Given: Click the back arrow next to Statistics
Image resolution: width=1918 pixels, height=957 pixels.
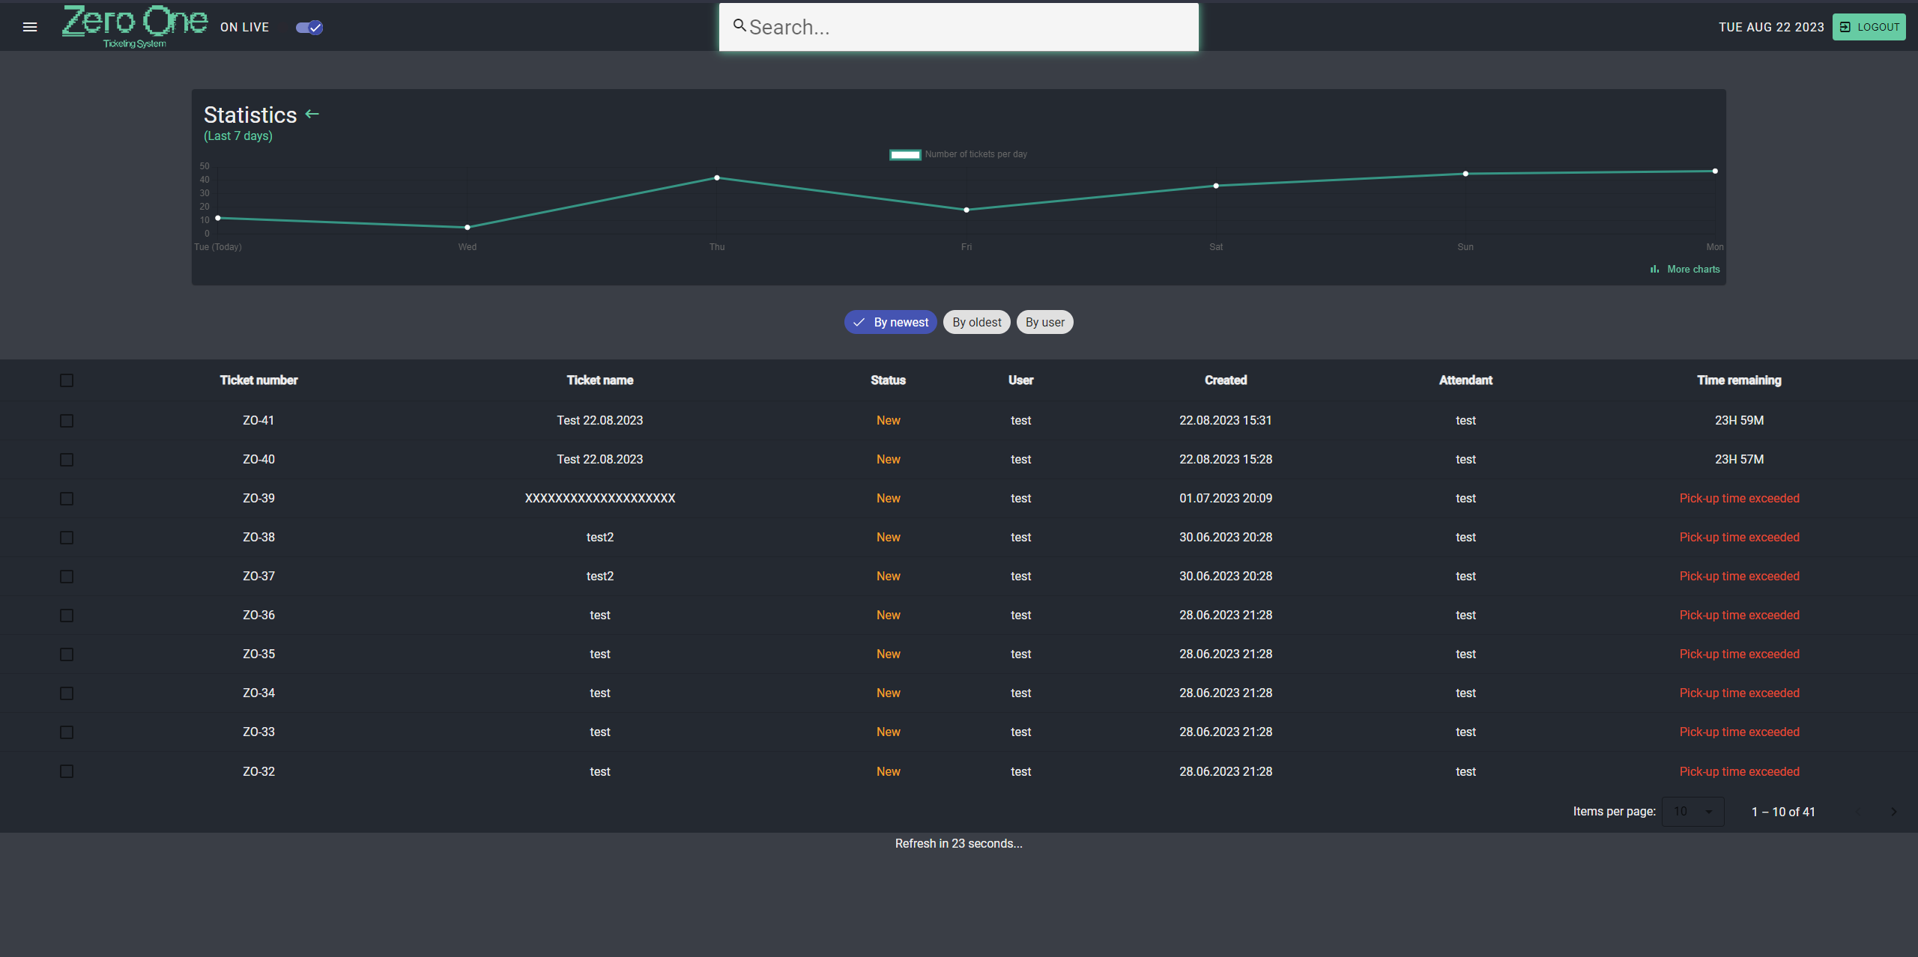Looking at the screenshot, I should 312,114.
